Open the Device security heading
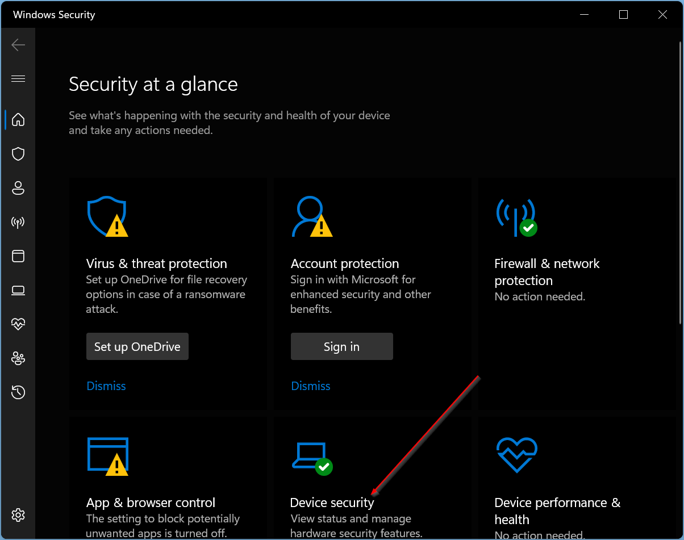Image resolution: width=684 pixels, height=540 pixels. pyautogui.click(x=332, y=503)
